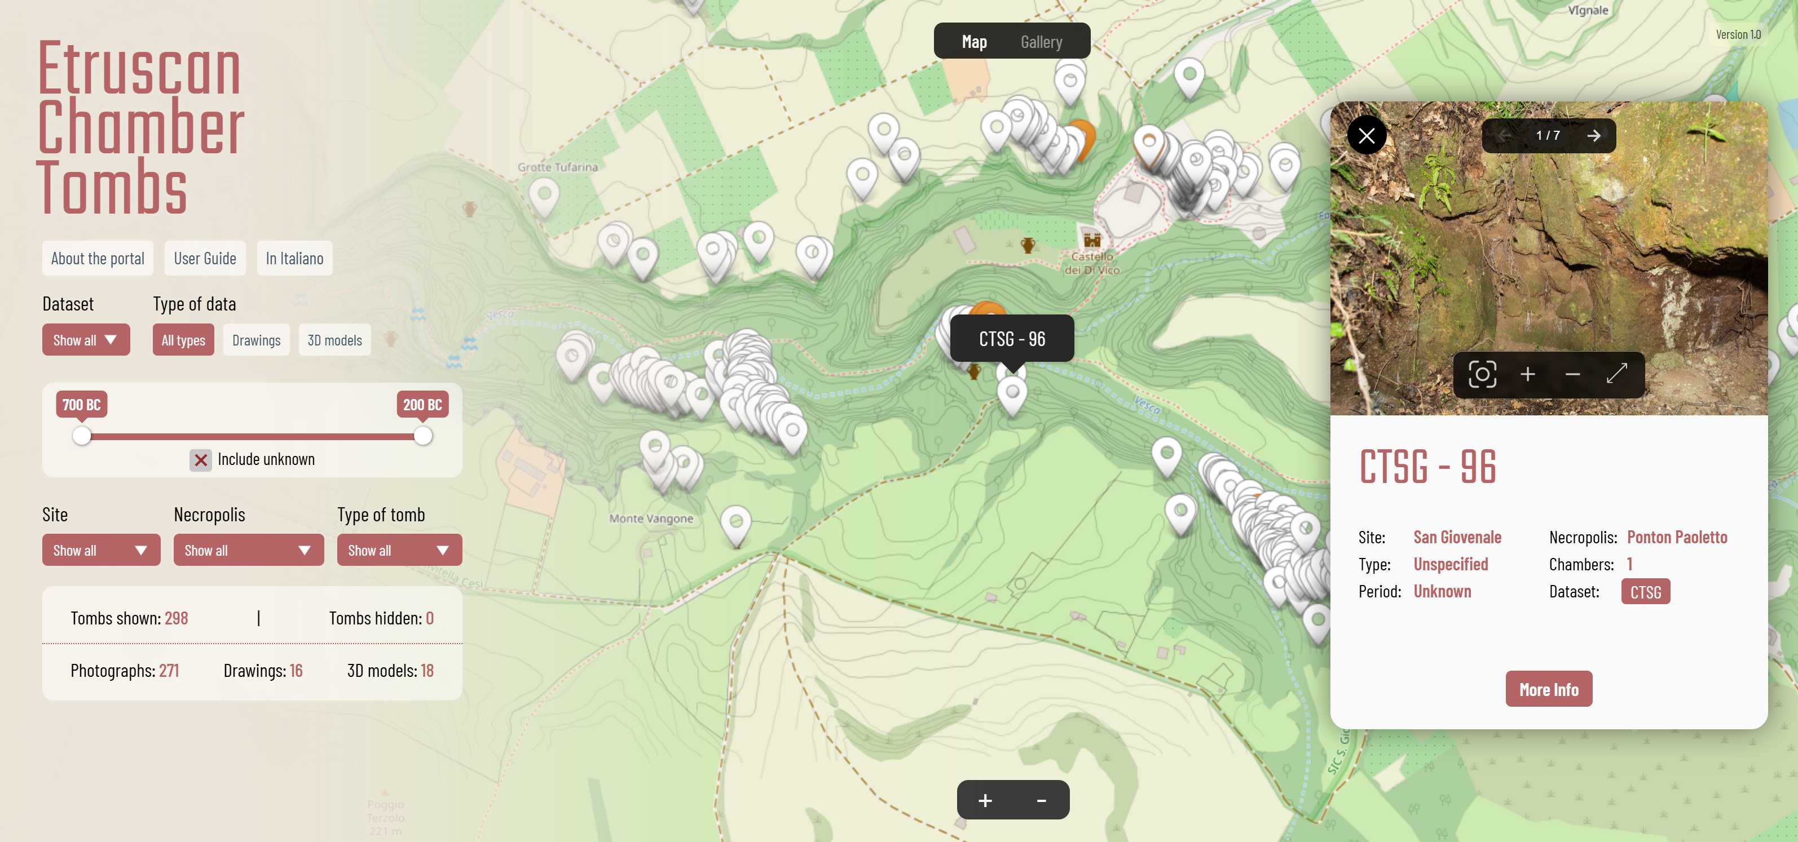Viewport: 1798px width, 842px height.
Task: Toggle the Include unknown checkbox
Action: [x=200, y=460]
